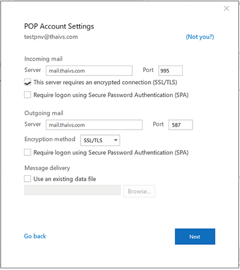Check Use an existing data file
Screen dimensions: 240x270
(x=28, y=179)
